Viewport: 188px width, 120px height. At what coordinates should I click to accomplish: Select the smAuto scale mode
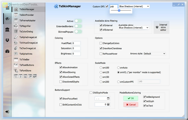click(x=118, y=68)
